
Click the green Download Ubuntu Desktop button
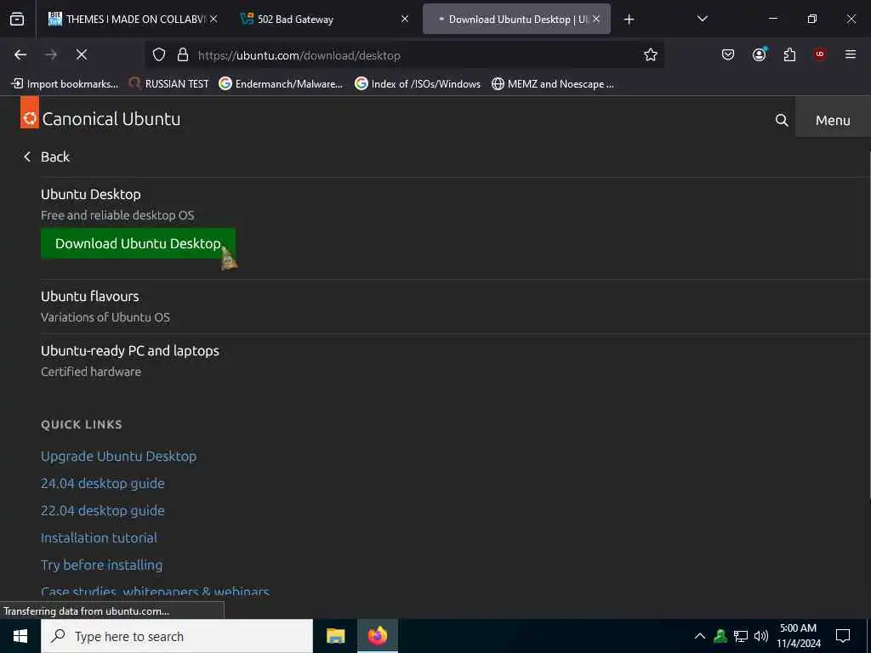tap(138, 243)
